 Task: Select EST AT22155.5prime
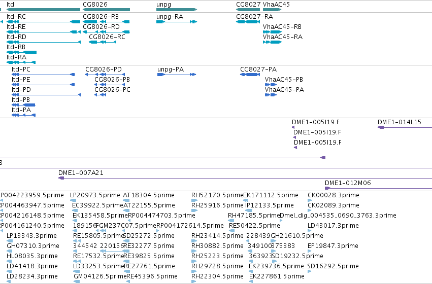point(149,205)
